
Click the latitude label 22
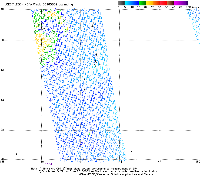pyautogui.click(x=2, y=130)
